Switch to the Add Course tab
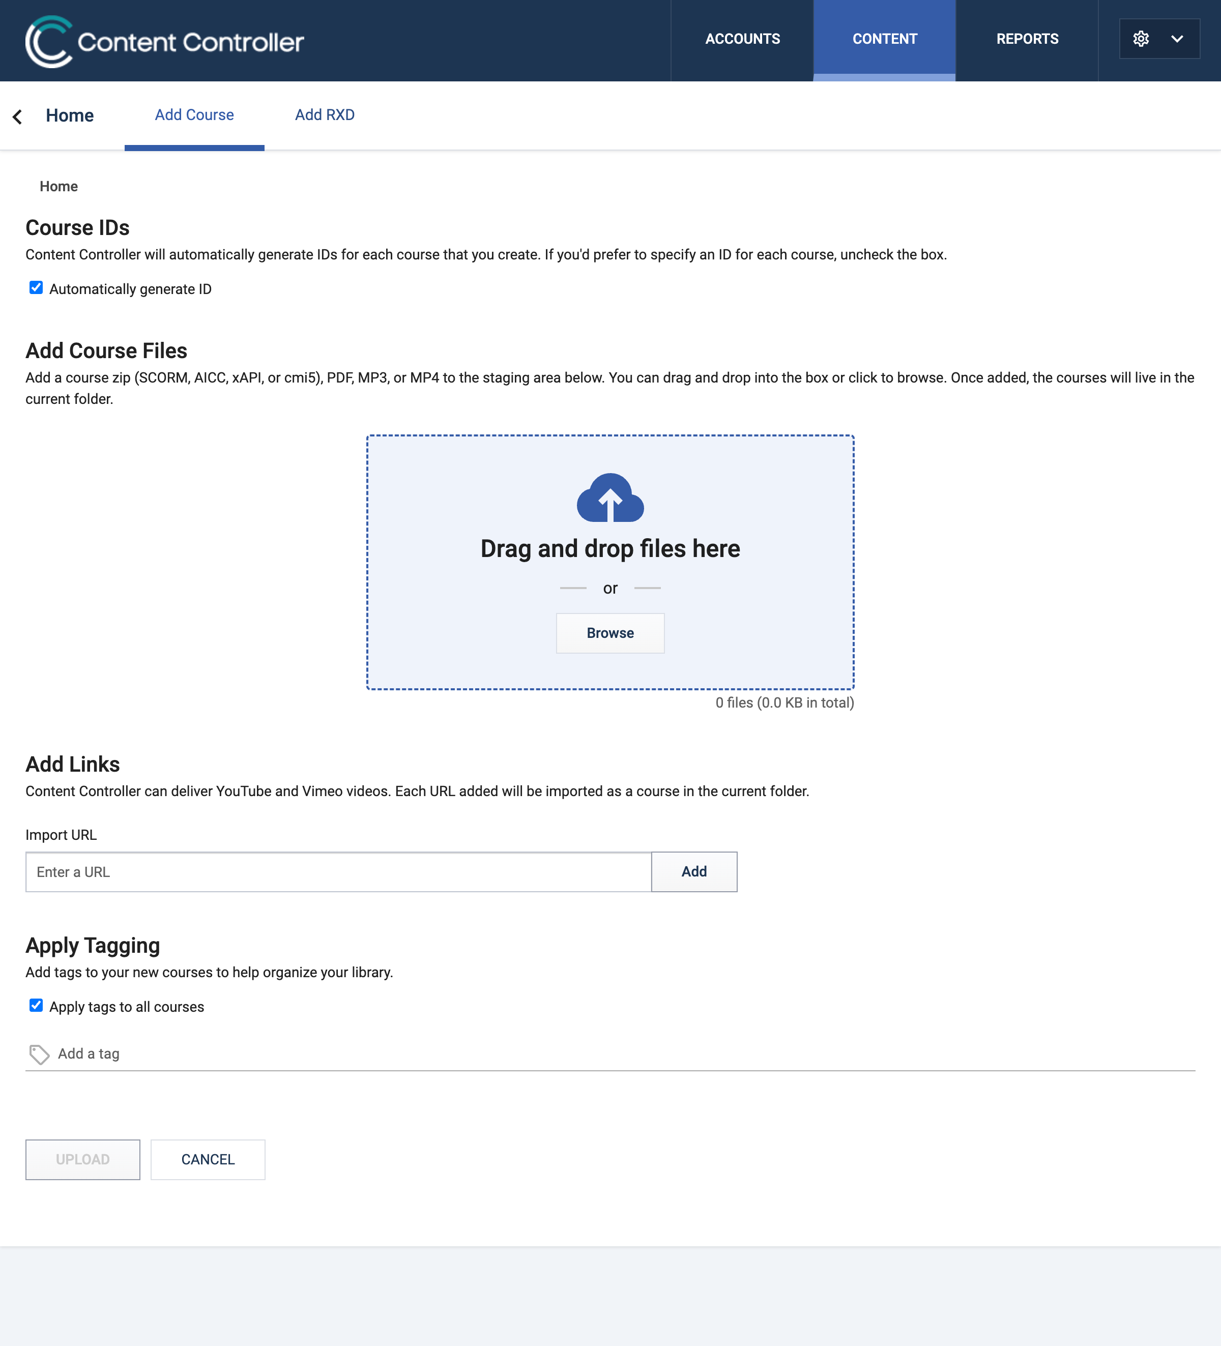Image resolution: width=1221 pixels, height=1346 pixels. [x=194, y=115]
